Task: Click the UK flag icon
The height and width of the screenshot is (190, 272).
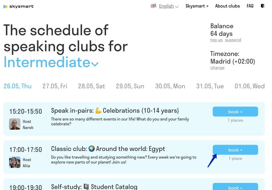Action: [153, 6]
